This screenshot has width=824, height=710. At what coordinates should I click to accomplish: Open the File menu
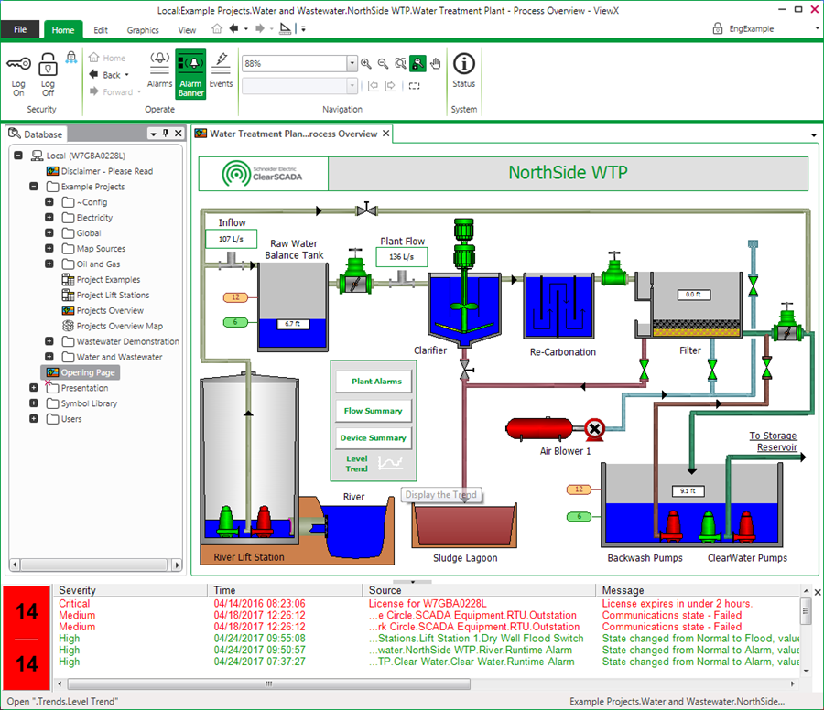[19, 30]
